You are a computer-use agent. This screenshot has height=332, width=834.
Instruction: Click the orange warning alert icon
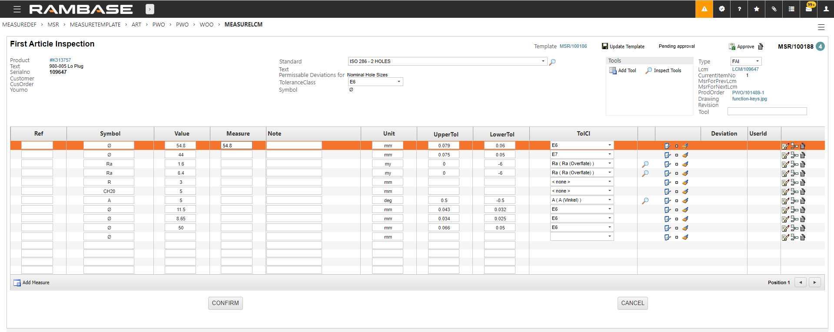tap(704, 9)
